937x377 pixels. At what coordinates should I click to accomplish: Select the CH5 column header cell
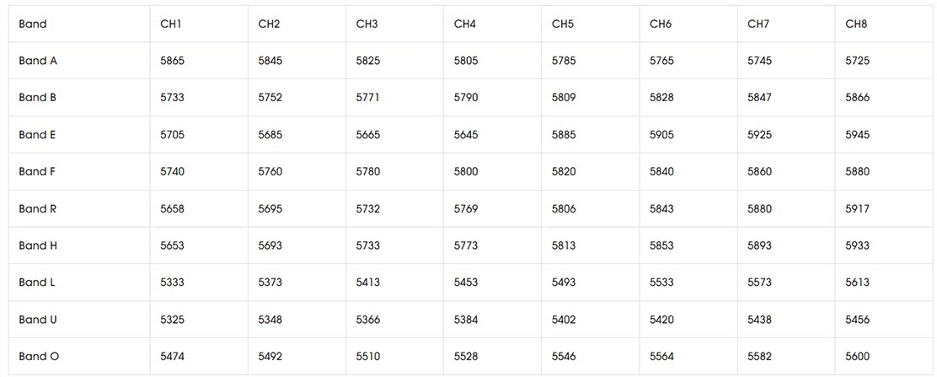562,24
